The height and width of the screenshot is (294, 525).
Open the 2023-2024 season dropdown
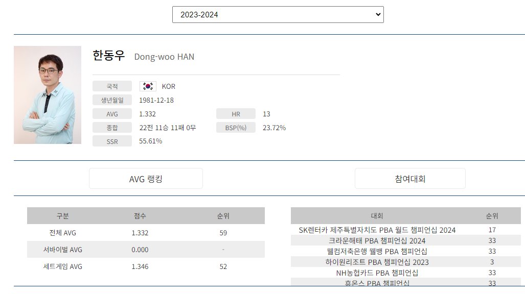click(x=278, y=14)
